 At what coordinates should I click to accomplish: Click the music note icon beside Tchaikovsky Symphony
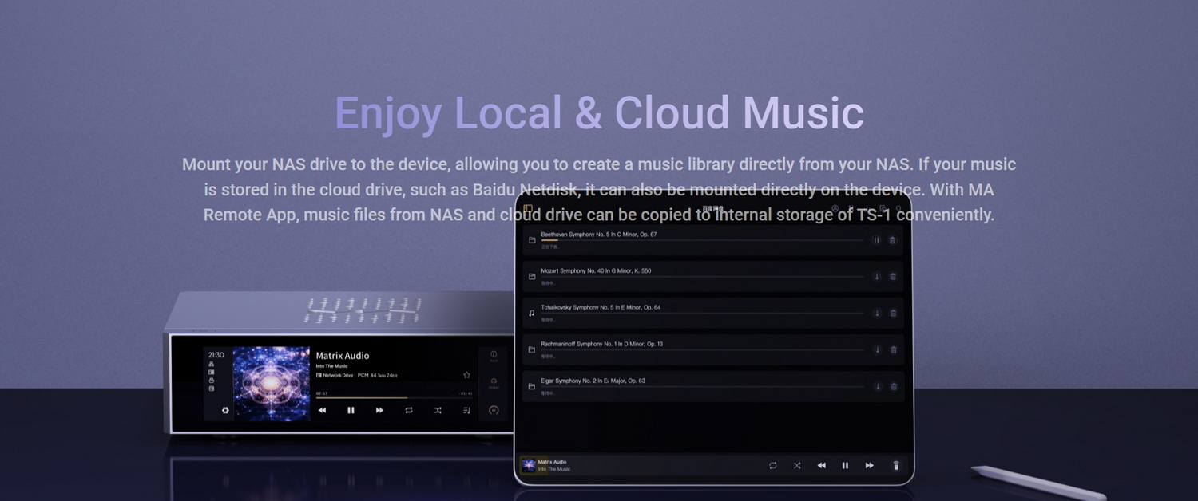(530, 314)
